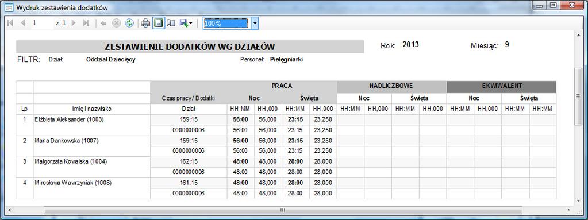The width and height of the screenshot is (588, 220).
Task: Click personnel value Pielęgniarki
Action: pos(286,59)
